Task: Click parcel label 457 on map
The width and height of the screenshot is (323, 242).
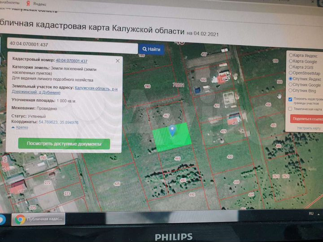Action: (204, 54)
